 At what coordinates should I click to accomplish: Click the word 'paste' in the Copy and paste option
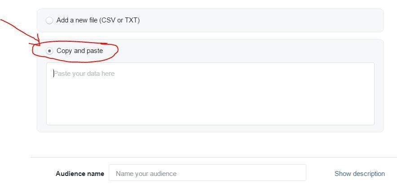coord(94,51)
